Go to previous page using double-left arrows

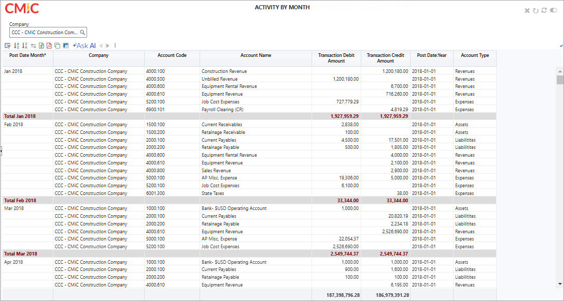point(102,46)
